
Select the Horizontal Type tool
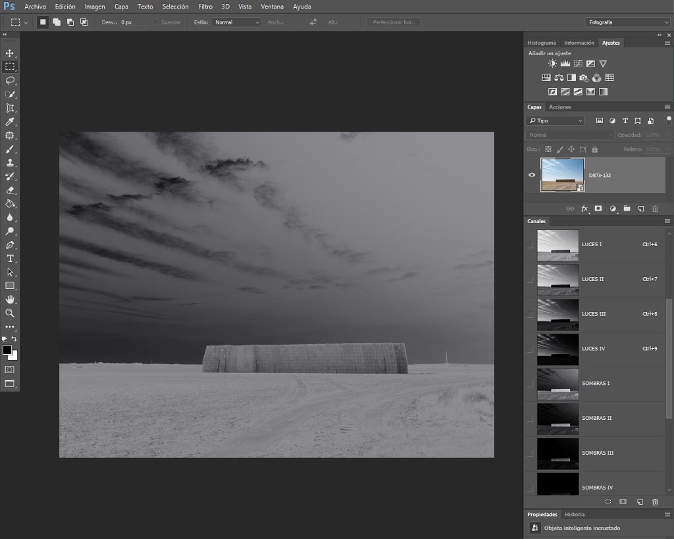point(9,259)
